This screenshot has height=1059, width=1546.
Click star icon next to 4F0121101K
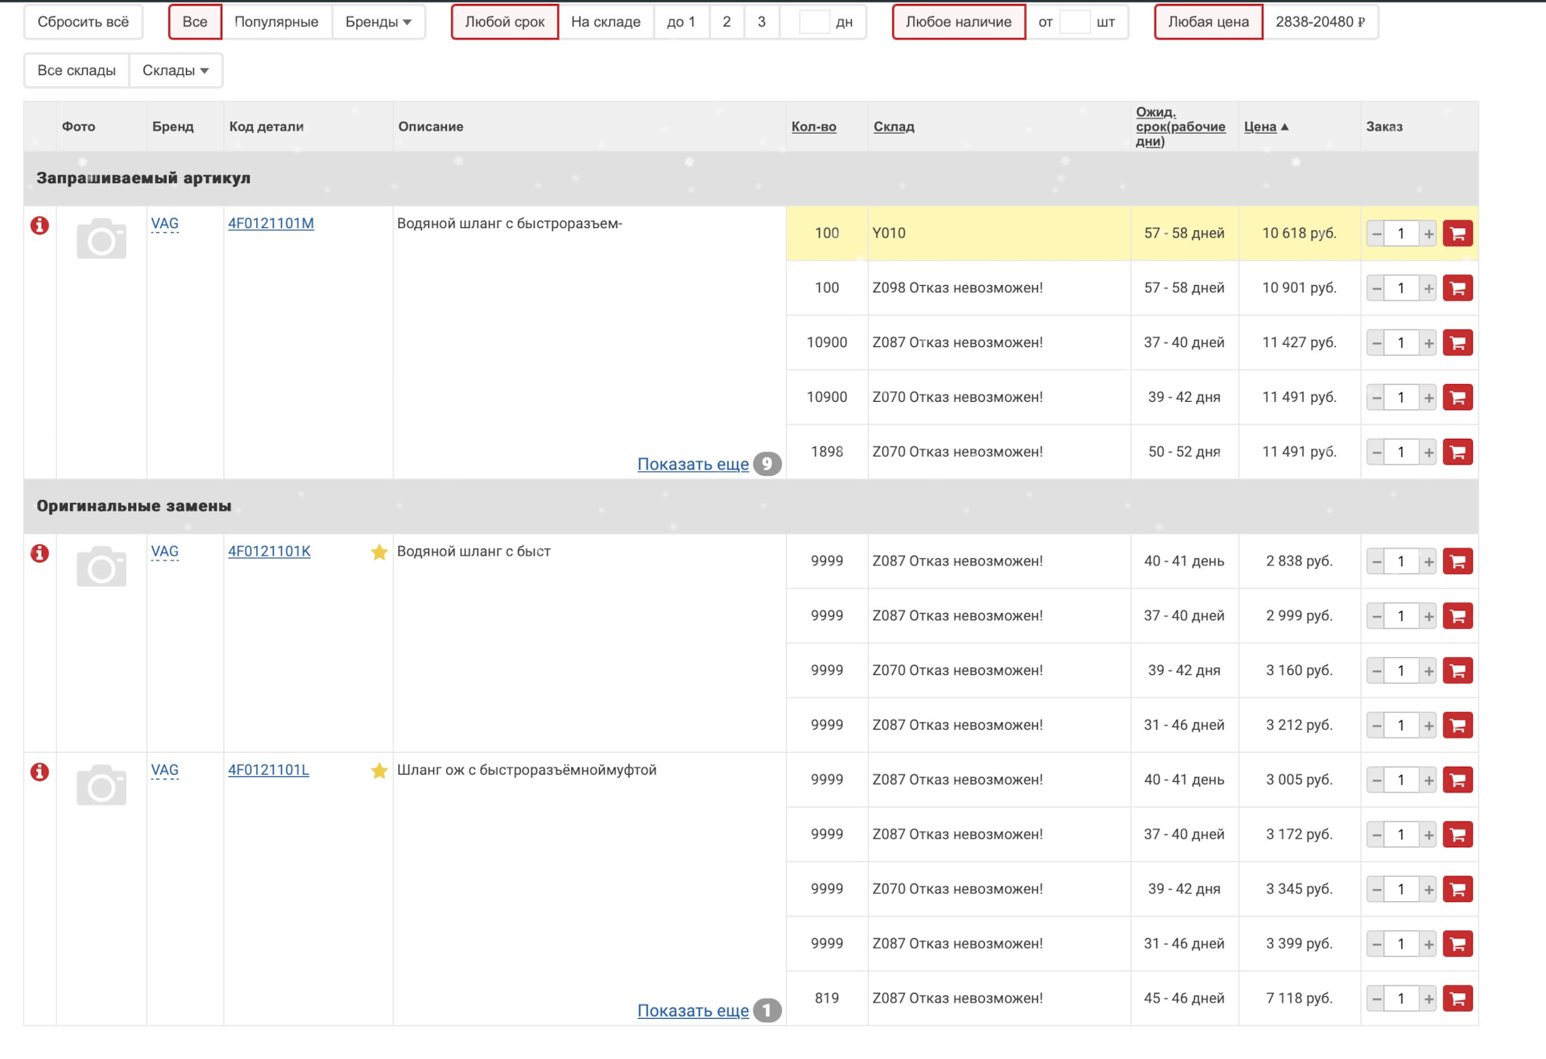(379, 552)
